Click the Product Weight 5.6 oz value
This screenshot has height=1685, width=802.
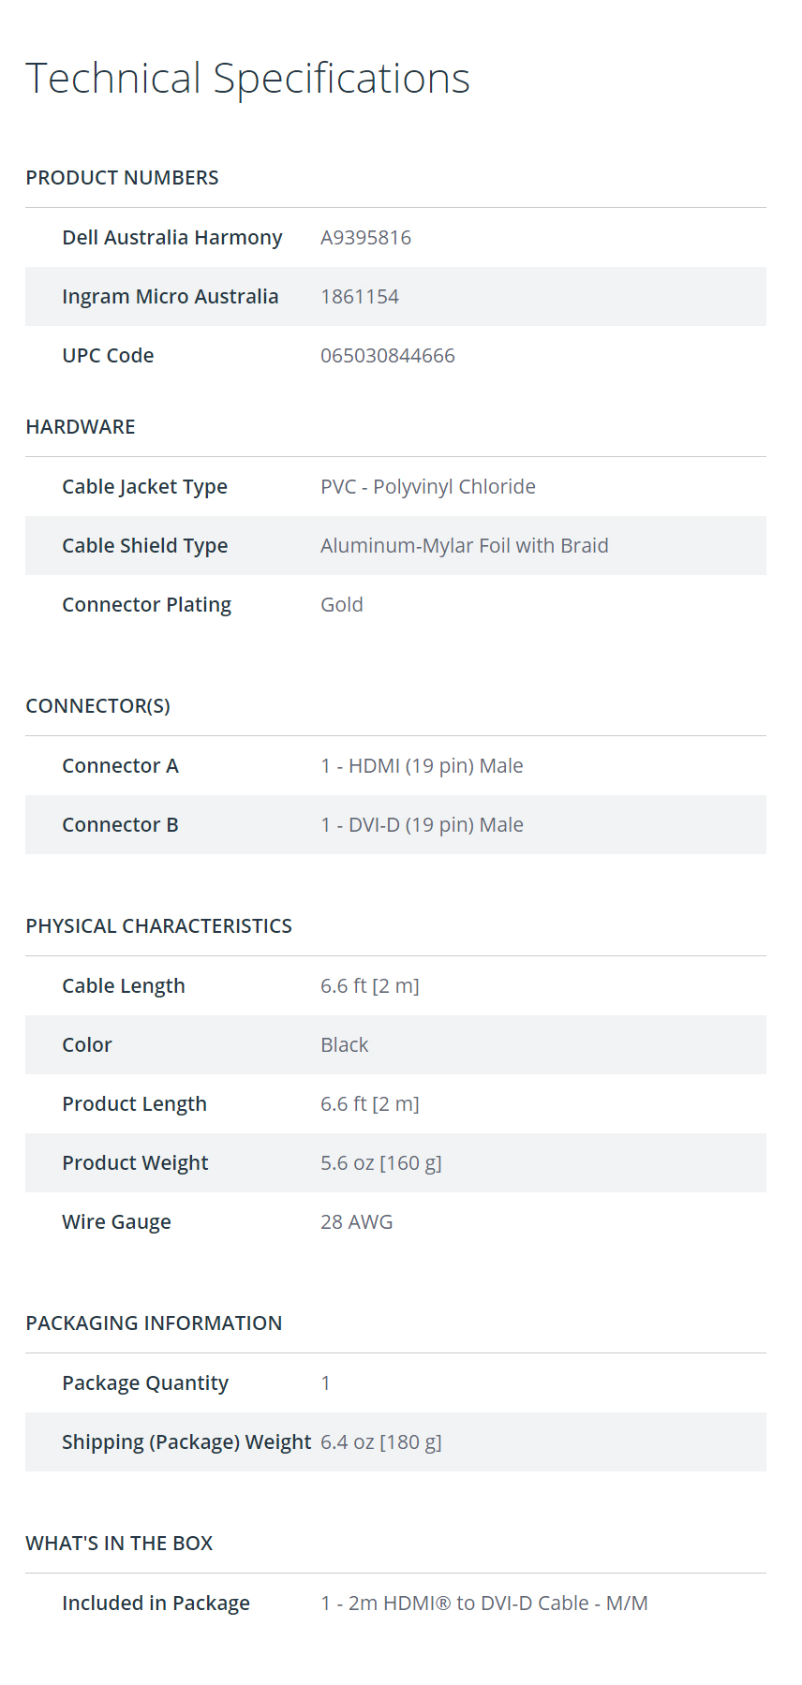(x=381, y=1163)
